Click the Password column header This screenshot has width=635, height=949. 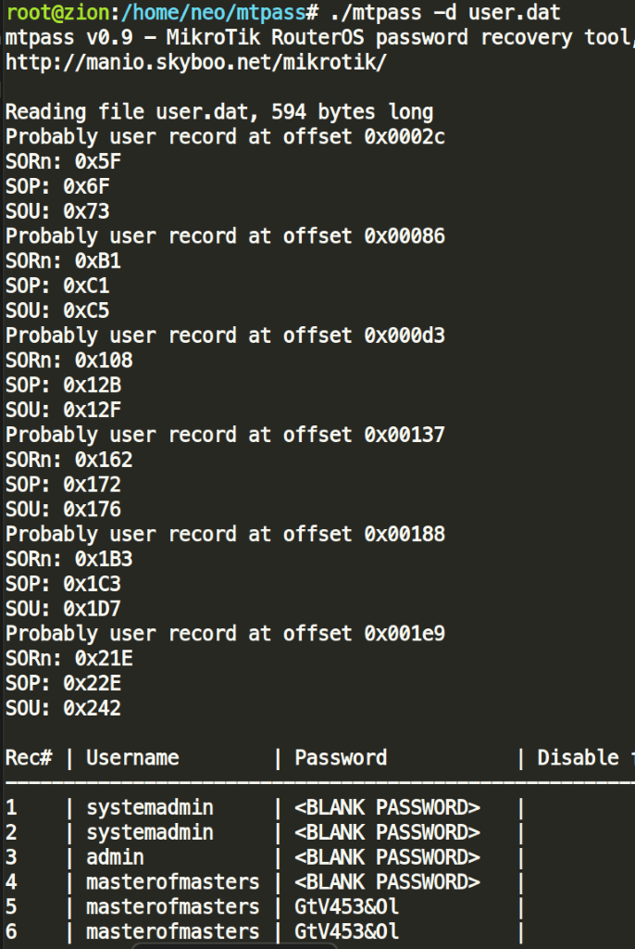(x=341, y=758)
